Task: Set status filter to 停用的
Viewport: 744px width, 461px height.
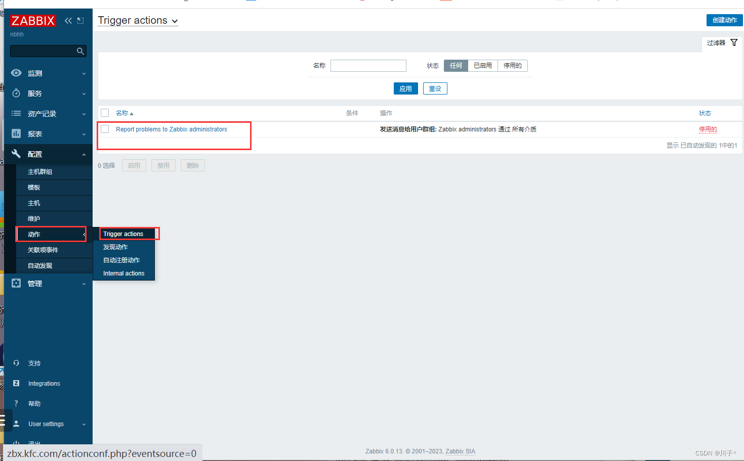Action: point(513,66)
